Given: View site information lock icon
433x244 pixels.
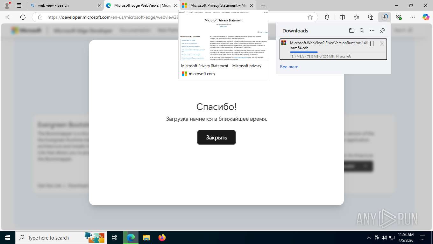Looking at the screenshot, I should tap(40, 17).
